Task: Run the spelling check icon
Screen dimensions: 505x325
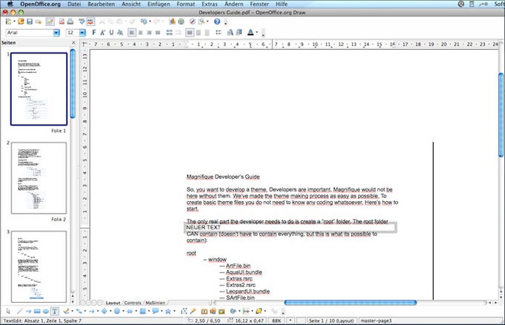Action: tap(82, 22)
